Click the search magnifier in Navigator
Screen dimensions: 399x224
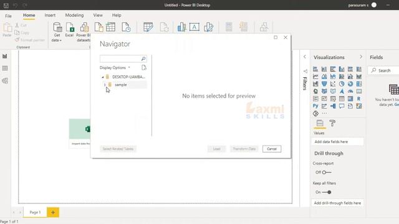143,58
